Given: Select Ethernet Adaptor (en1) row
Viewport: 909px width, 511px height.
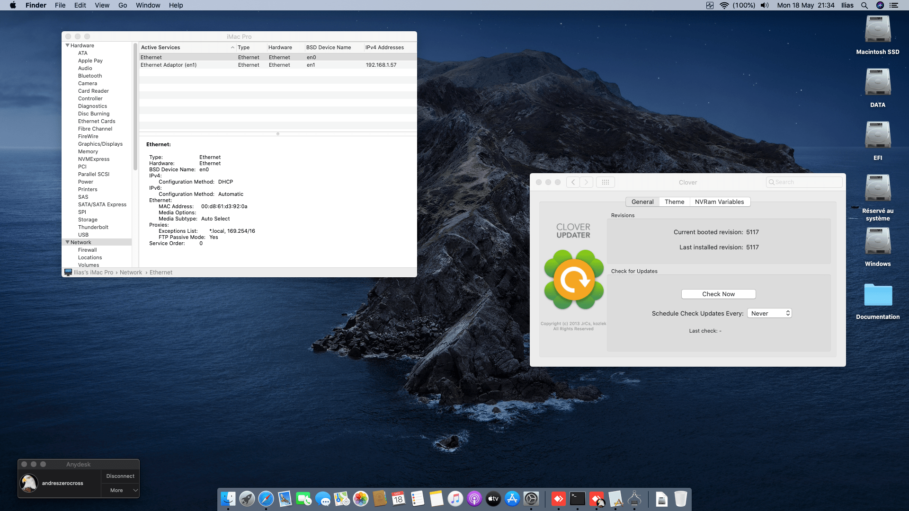Looking at the screenshot, I should click(278, 65).
